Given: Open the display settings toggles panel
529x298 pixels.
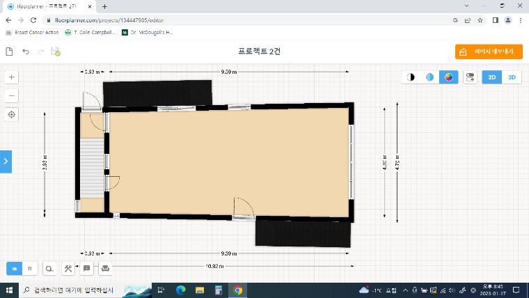Looking at the screenshot, I should (470, 77).
